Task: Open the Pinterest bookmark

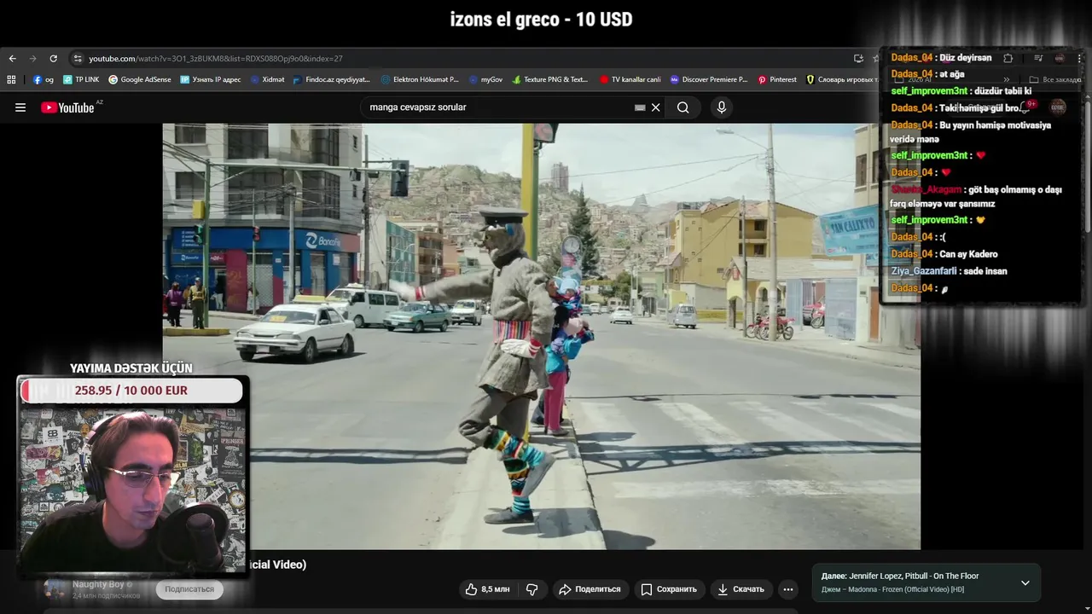Action: [777, 79]
